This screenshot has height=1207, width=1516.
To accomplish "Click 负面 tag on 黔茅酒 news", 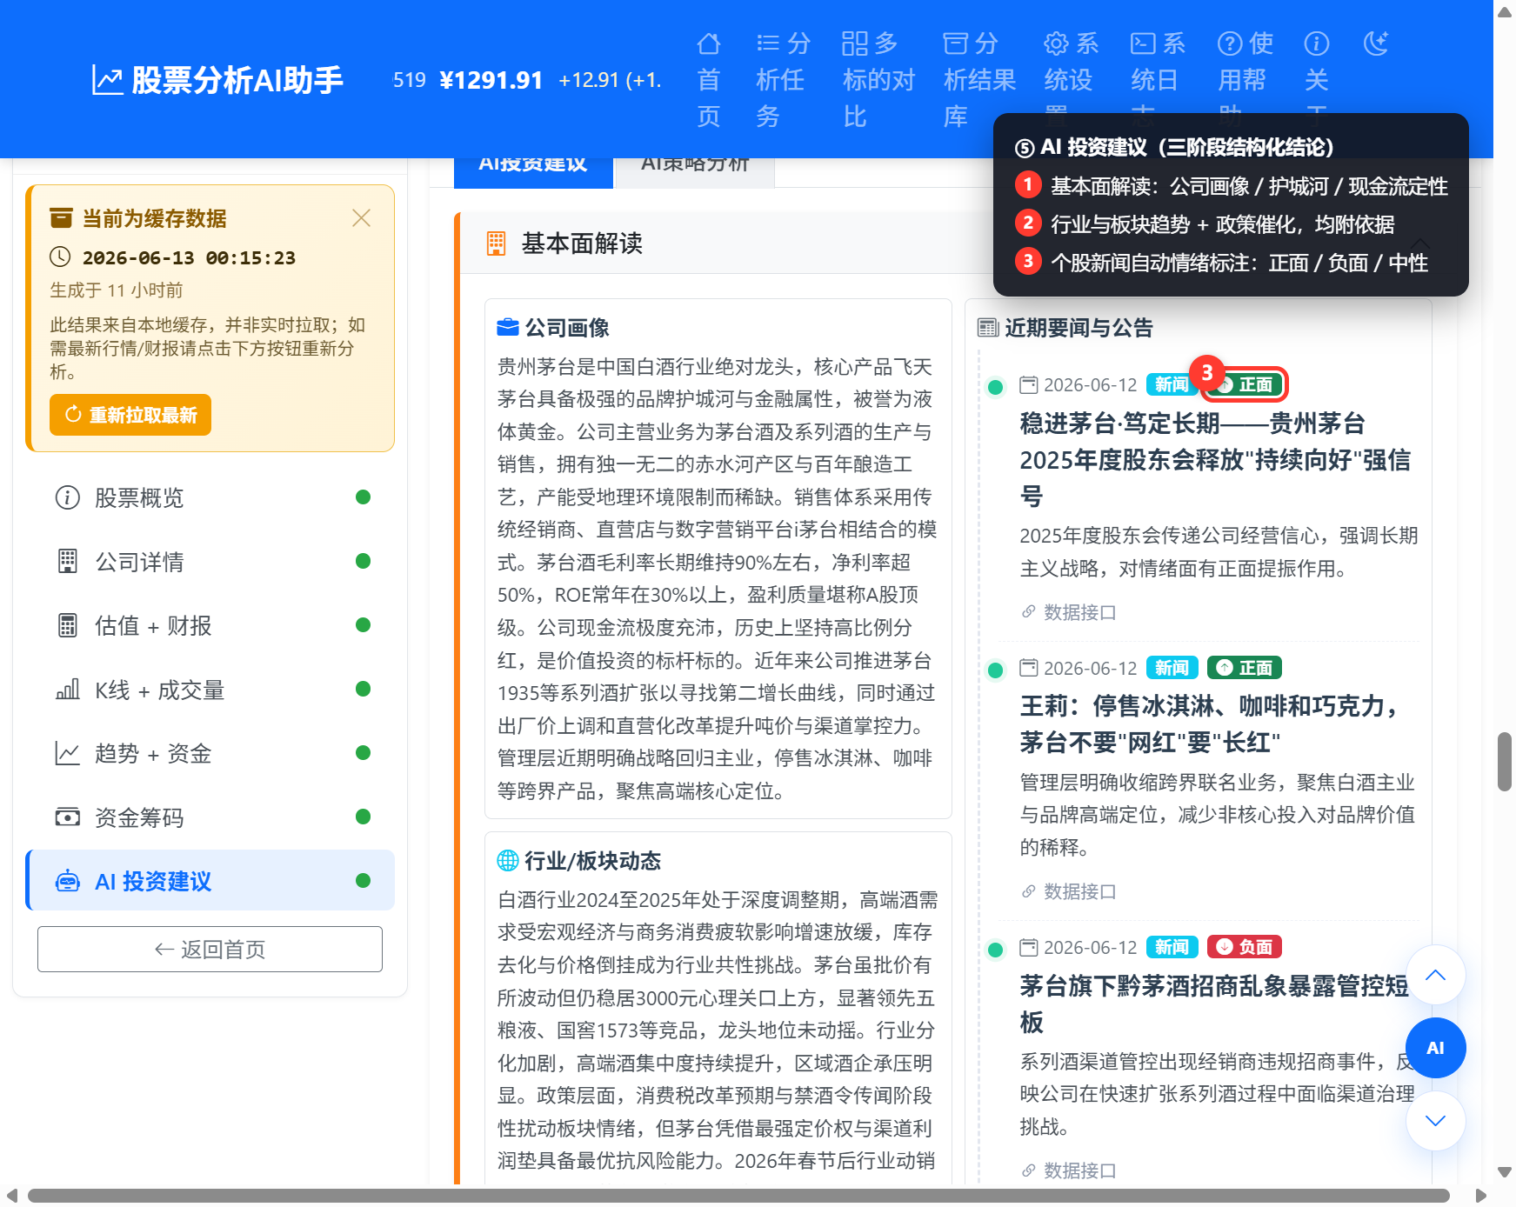I will [1244, 947].
